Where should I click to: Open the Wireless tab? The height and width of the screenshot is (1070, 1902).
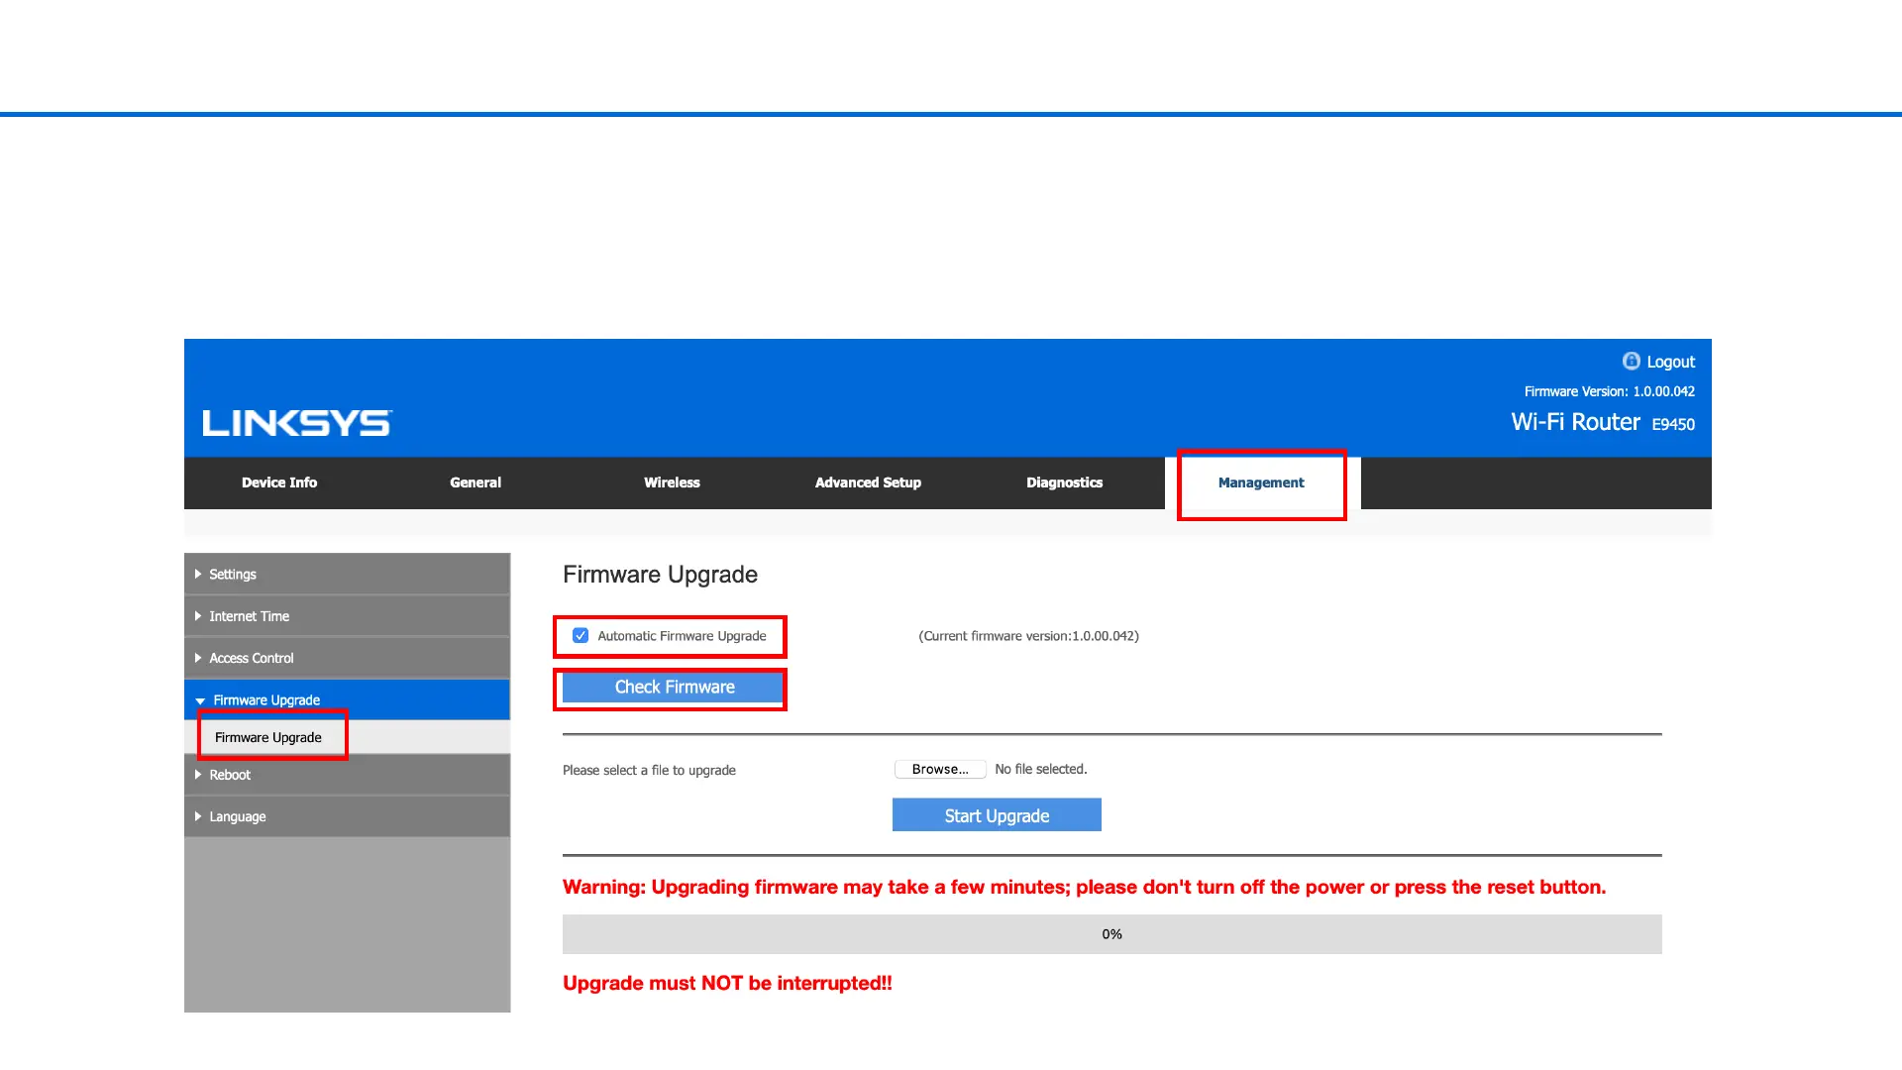pos(672,482)
